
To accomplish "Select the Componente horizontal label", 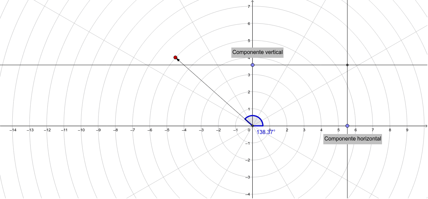I will pyautogui.click(x=353, y=139).
